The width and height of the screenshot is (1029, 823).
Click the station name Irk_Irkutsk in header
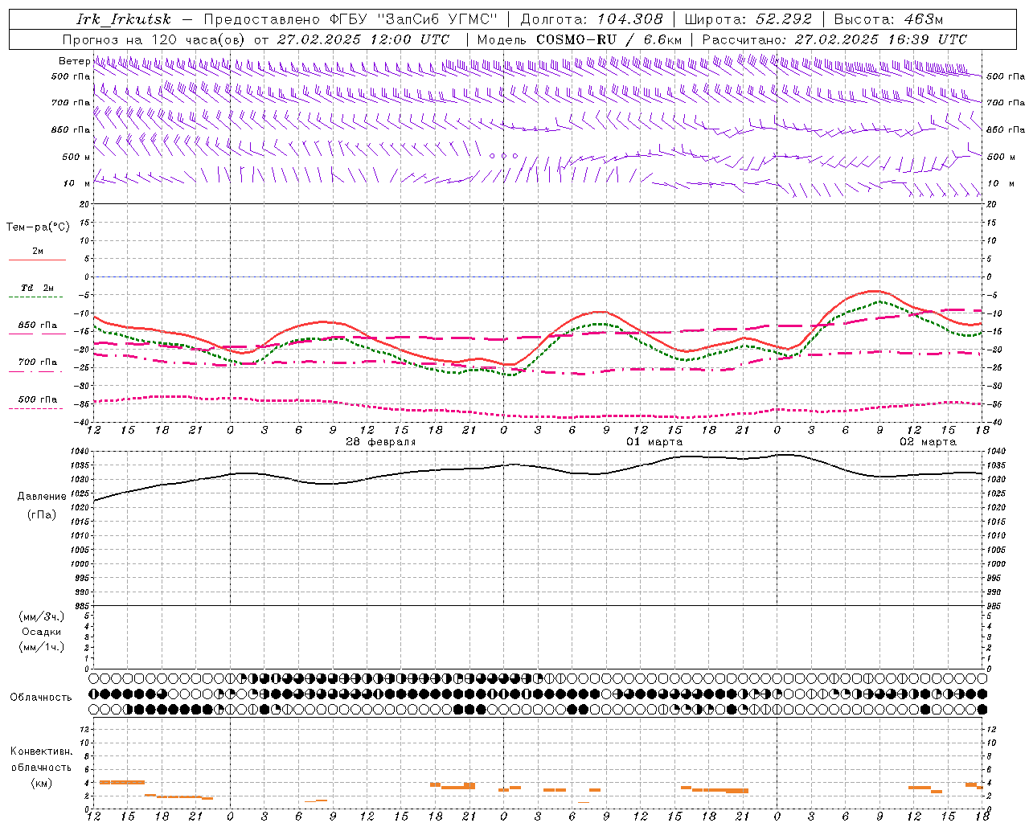click(124, 19)
